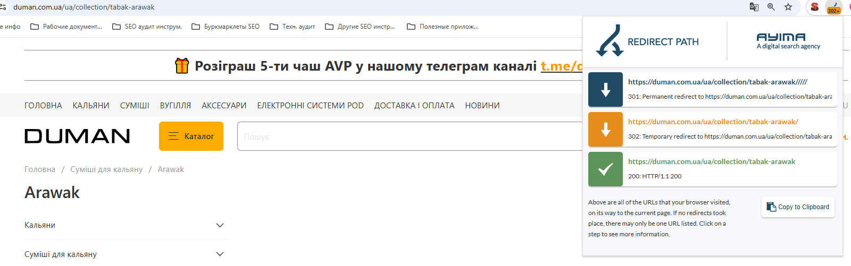The image size is (851, 266).
Task: Click the gift icon in the promo banner
Action: coord(182,66)
